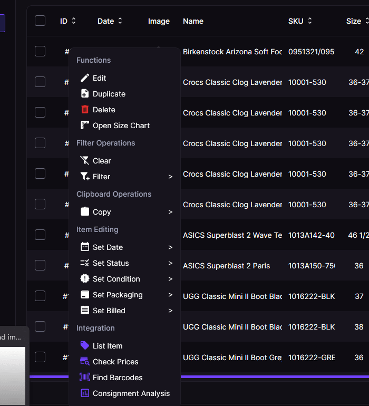The height and width of the screenshot is (406, 369).
Task: Sort table by SKU column arrows
Action: 309,21
